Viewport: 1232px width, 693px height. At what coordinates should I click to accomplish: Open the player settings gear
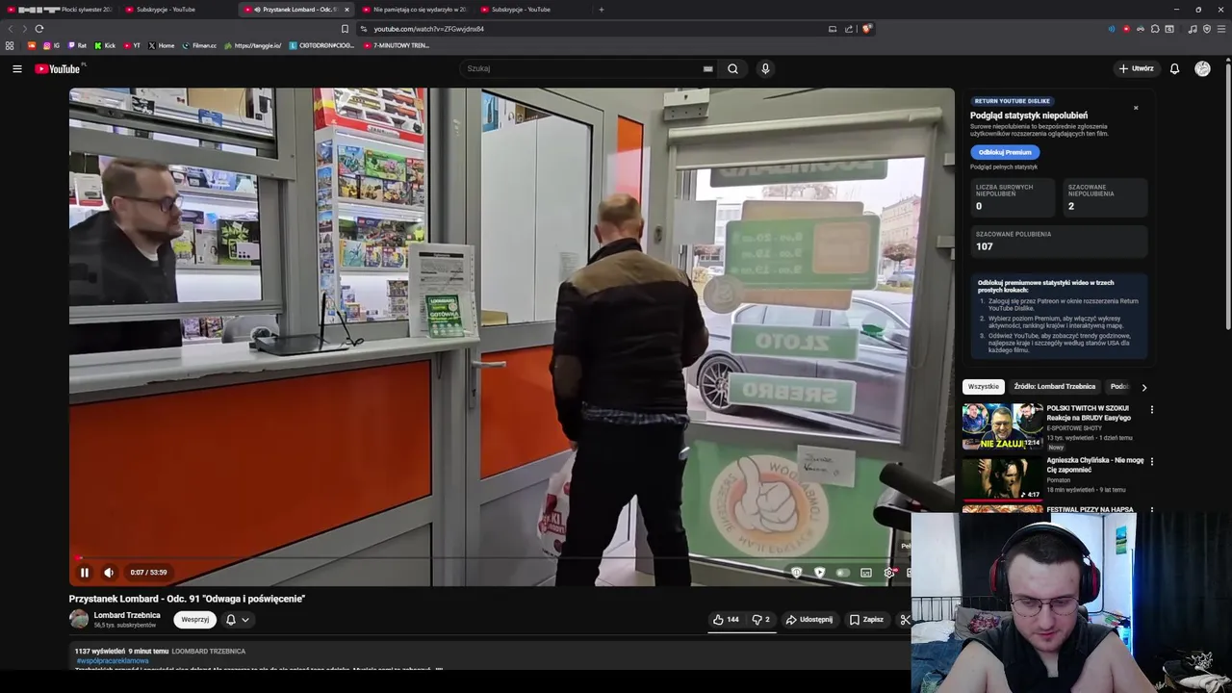tap(889, 573)
